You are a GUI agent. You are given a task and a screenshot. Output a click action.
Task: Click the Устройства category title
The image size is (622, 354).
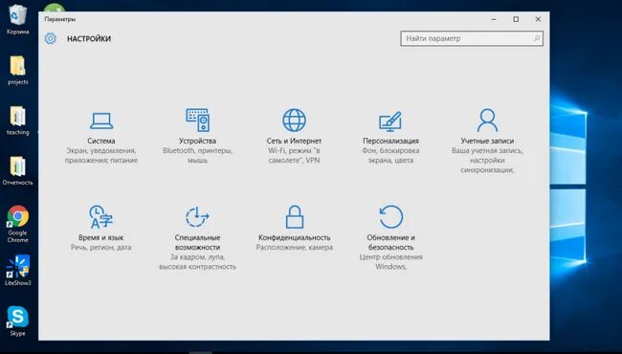pos(197,141)
